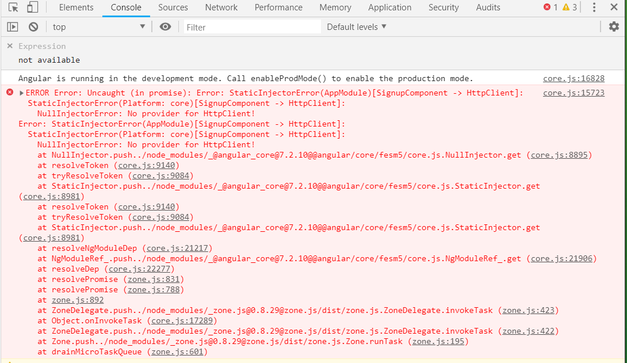The image size is (627, 363).
Task: Open DevTools settings via the gear icon
Action: [613, 26]
